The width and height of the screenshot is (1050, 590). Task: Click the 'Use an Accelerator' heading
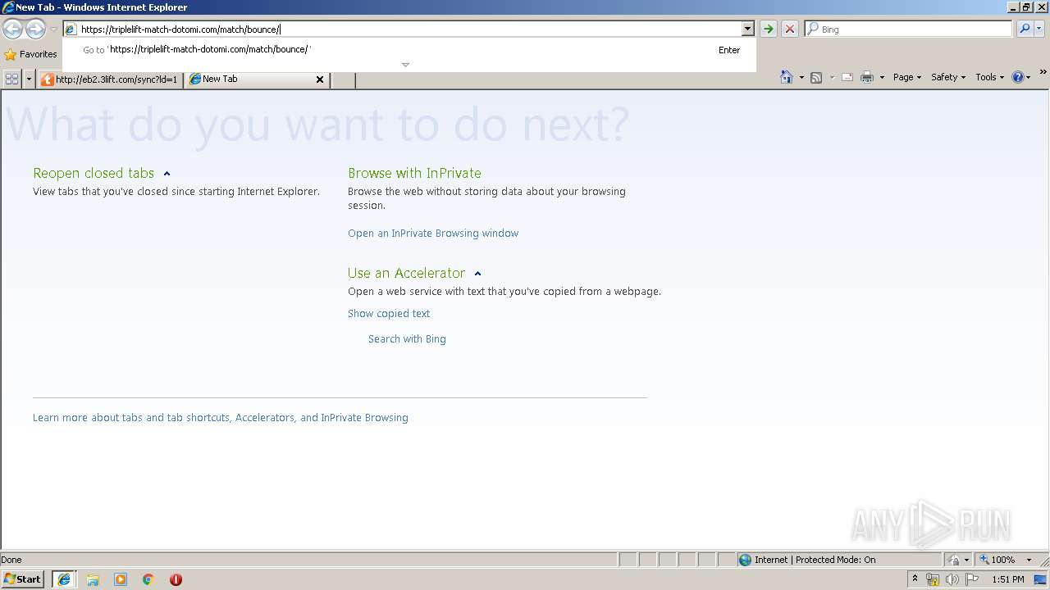pyautogui.click(x=406, y=273)
